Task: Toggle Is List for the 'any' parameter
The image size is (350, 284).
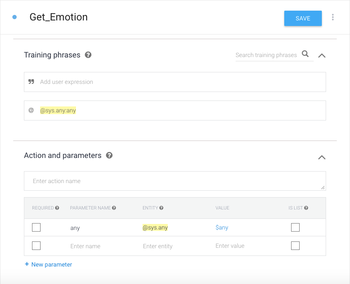Action: pos(295,227)
